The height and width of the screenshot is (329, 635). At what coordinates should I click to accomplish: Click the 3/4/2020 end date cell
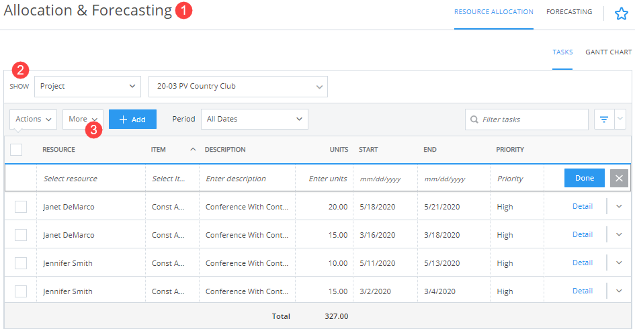pos(439,291)
